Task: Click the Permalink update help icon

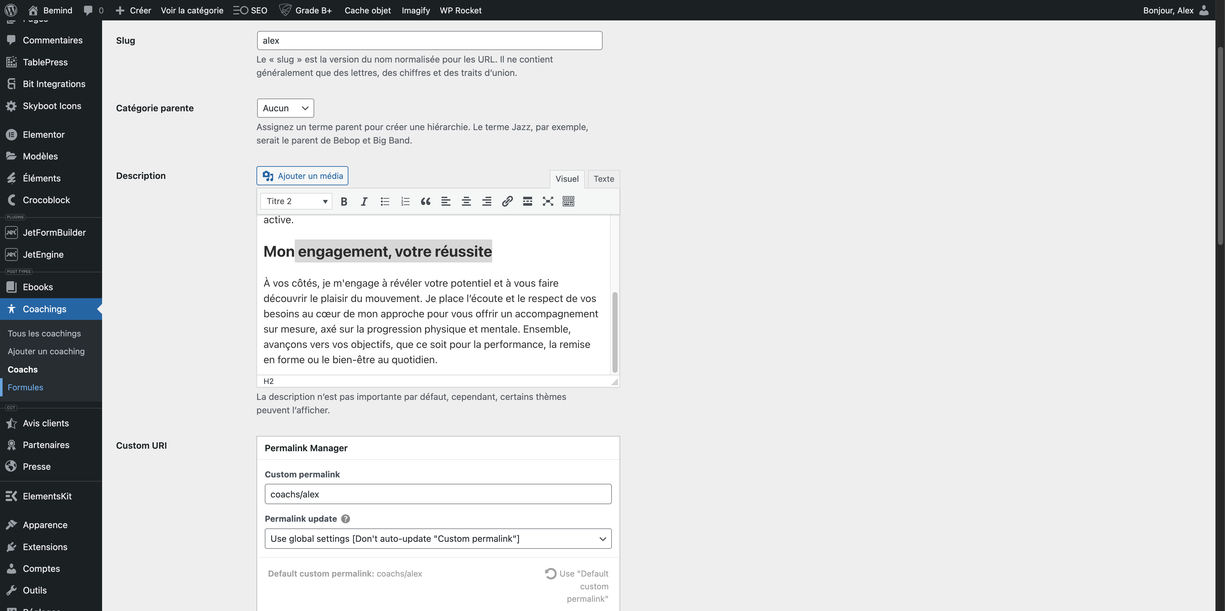Action: [x=346, y=519]
